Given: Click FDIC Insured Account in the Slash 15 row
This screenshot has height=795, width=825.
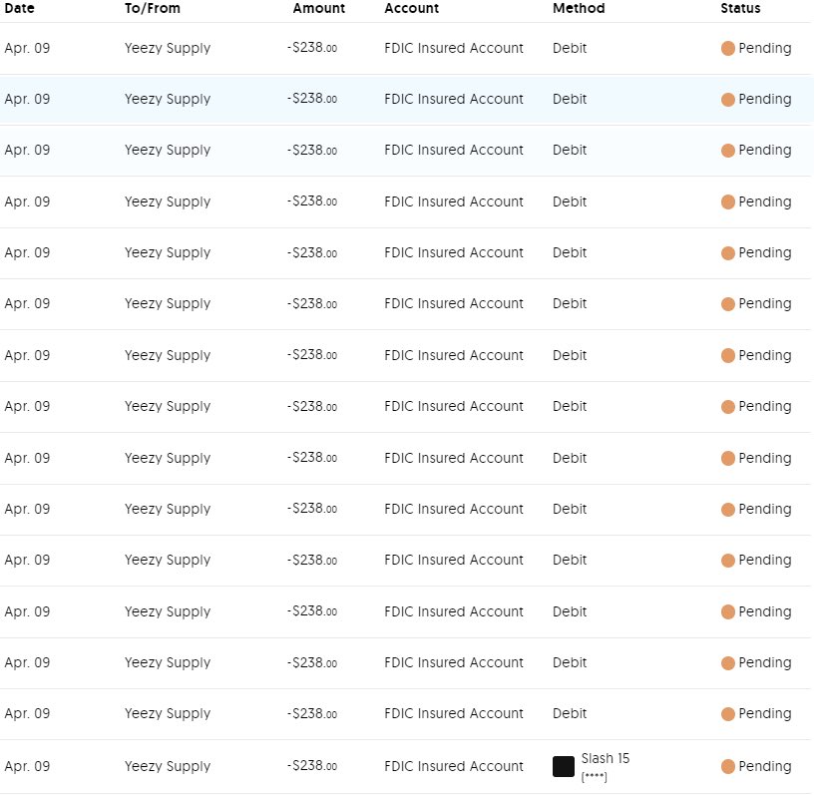Looking at the screenshot, I should point(454,766).
